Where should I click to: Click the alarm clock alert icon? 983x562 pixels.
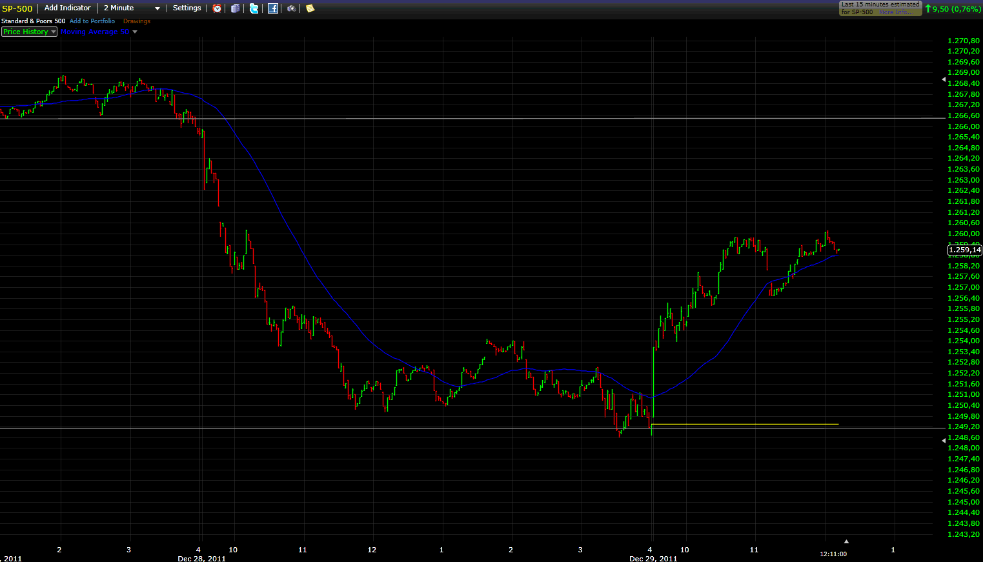[x=217, y=8]
